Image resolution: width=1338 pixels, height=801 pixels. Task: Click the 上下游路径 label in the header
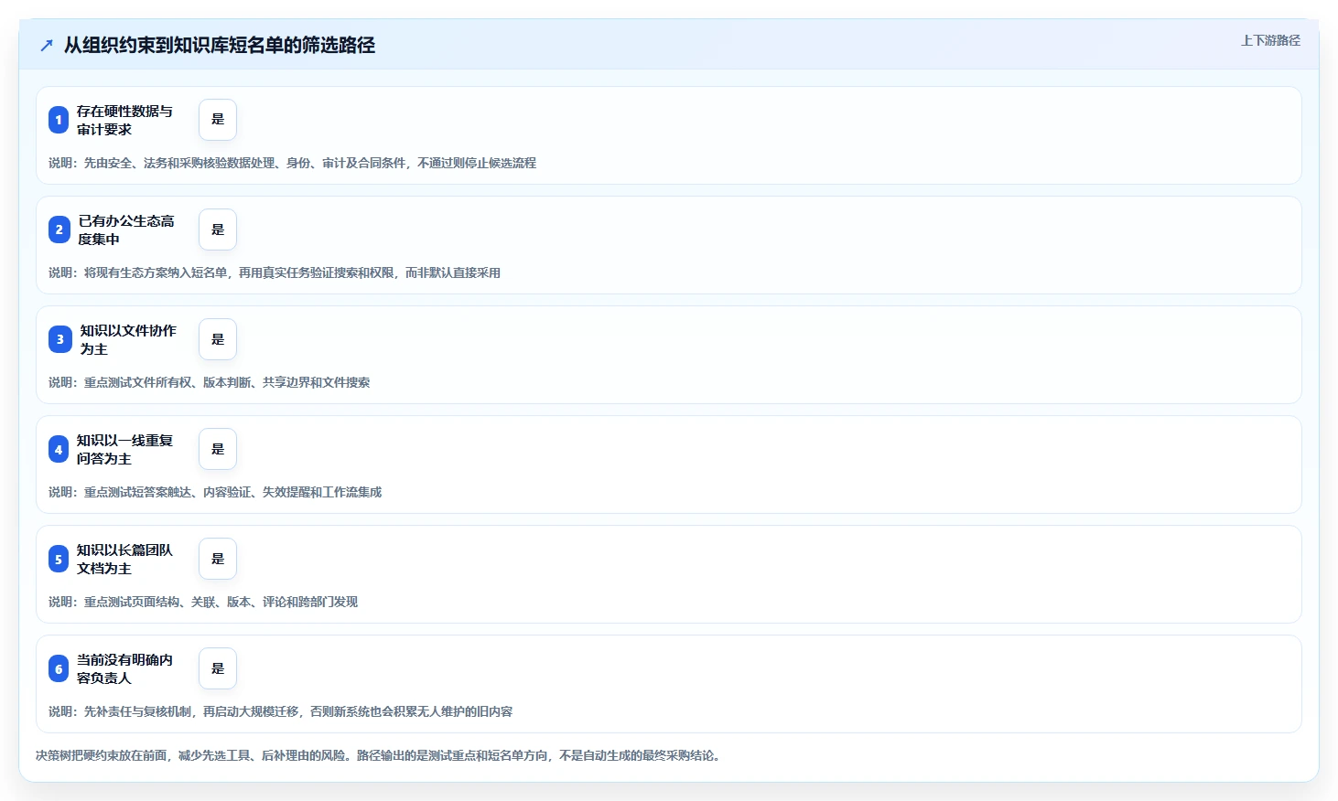(x=1270, y=40)
